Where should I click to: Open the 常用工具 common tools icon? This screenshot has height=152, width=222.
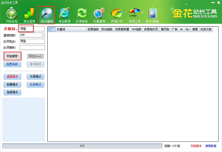tap(134, 15)
